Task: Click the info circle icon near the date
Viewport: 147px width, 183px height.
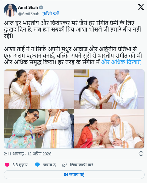Action: (141, 154)
